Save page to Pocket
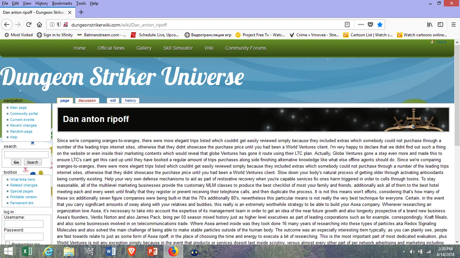The width and height of the screenshot is (460, 258). tap(370, 25)
